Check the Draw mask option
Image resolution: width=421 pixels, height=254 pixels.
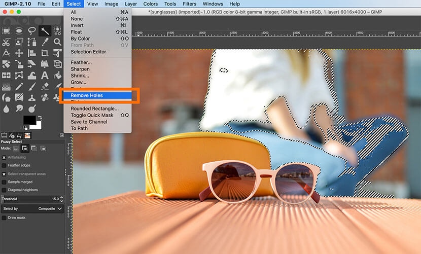point(5,217)
